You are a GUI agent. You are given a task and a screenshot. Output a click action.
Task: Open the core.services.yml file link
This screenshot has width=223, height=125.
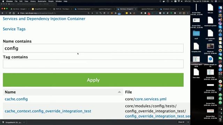click(151, 99)
